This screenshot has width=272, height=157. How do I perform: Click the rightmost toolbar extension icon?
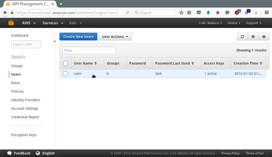pos(256,13)
